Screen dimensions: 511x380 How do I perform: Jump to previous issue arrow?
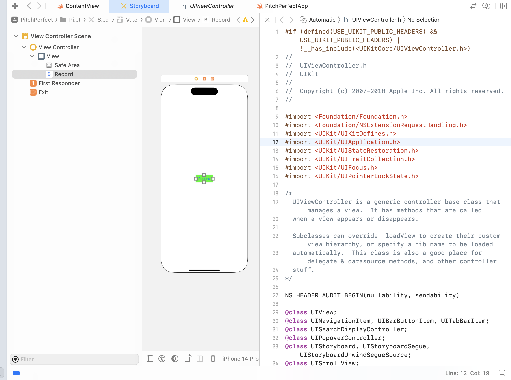(x=238, y=20)
